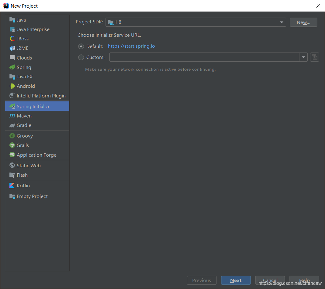325x289 pixels.
Task: Click the icon button beside Custom URL field
Action: 314,57
